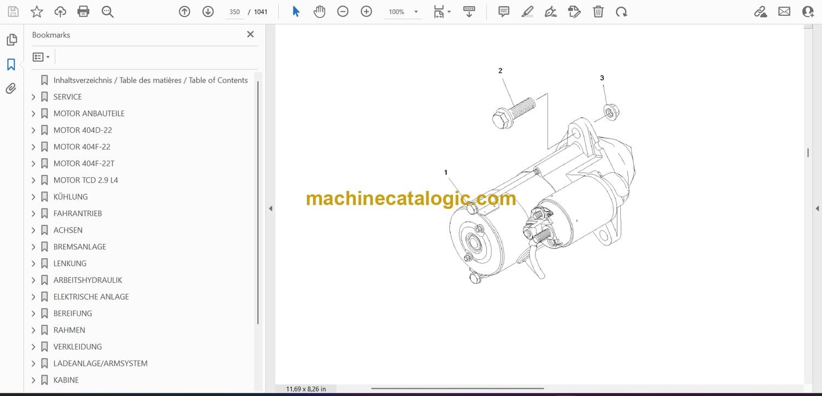Click the Delete trash icon
The image size is (822, 396).
coord(598,11)
